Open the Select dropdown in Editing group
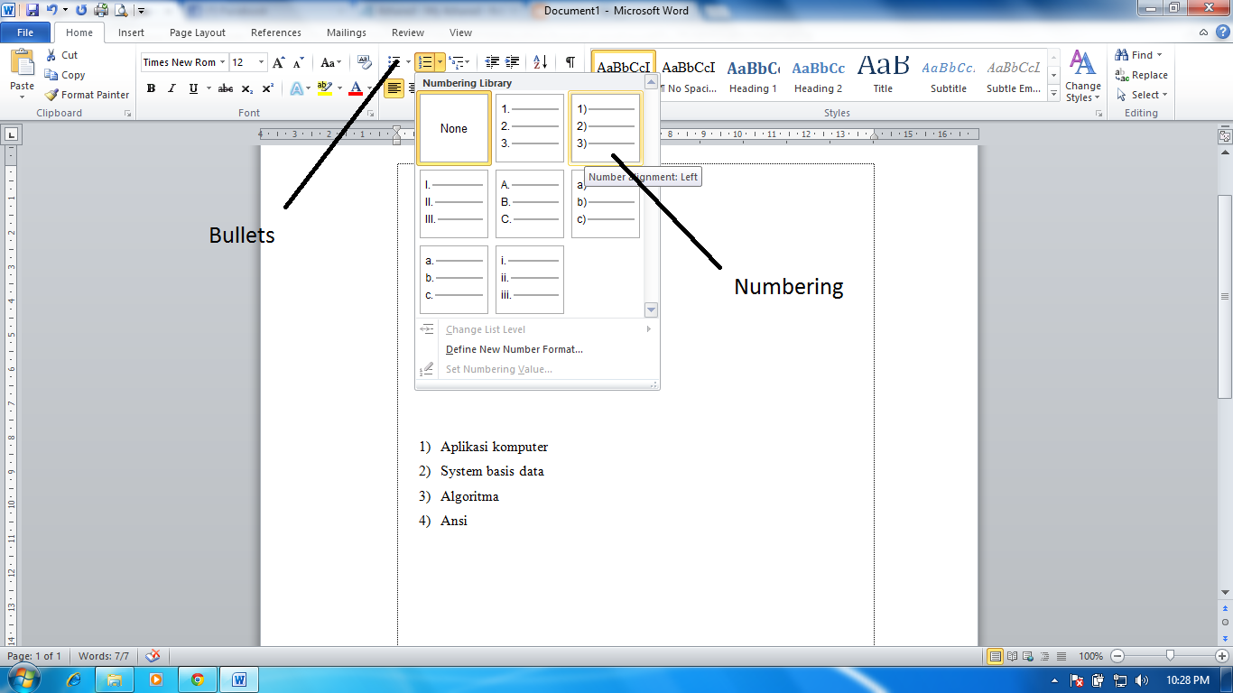Viewport: 1233px width, 693px height. click(1142, 95)
